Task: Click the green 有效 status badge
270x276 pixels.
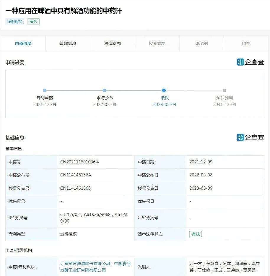Action: [x=195, y=234]
